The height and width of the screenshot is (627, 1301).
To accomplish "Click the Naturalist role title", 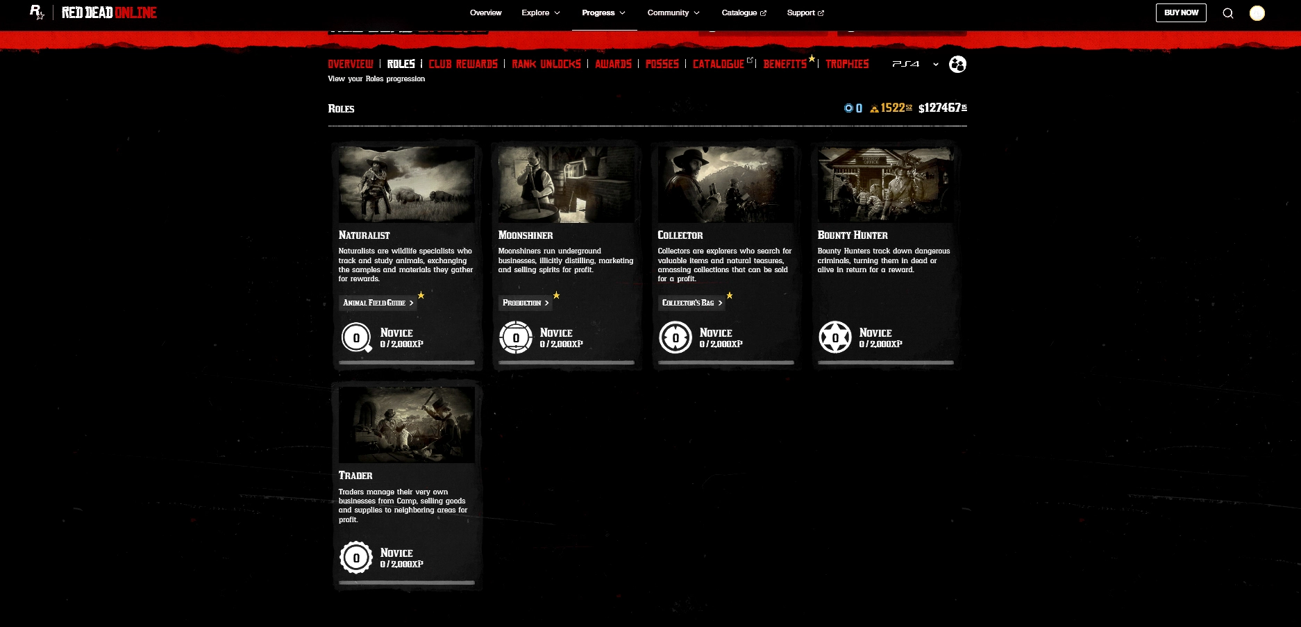I will pos(364,235).
